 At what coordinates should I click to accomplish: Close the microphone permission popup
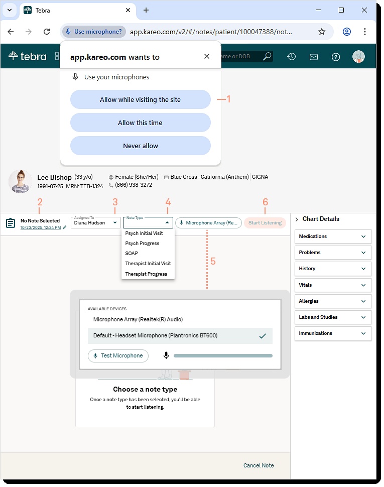207,56
